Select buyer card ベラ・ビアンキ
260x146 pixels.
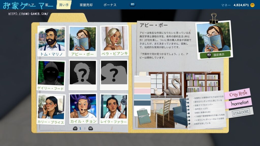click(x=114, y=41)
